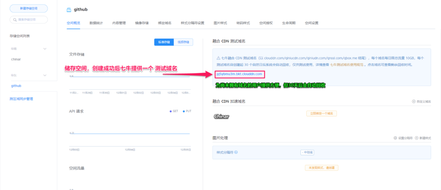The image size is (441, 190).
Task: Click the 立即绑定一个域名 button
Action: pos(322,113)
